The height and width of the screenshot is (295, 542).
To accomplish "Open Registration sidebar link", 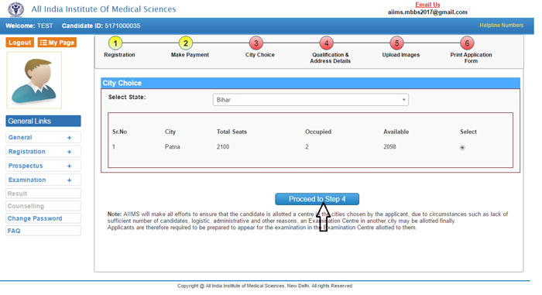I will click(26, 152).
